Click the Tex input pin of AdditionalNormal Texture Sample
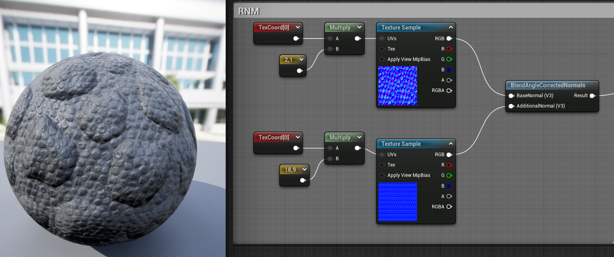The image size is (614, 257). pos(382,165)
